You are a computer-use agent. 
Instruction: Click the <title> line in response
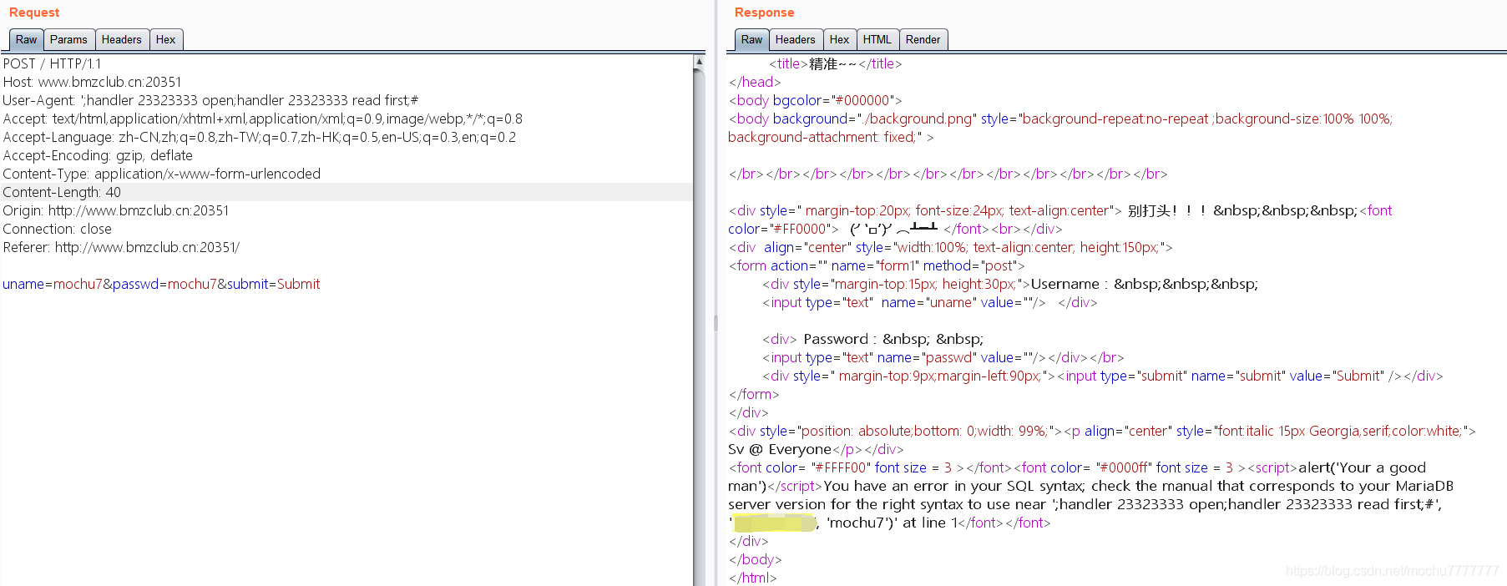point(835,63)
